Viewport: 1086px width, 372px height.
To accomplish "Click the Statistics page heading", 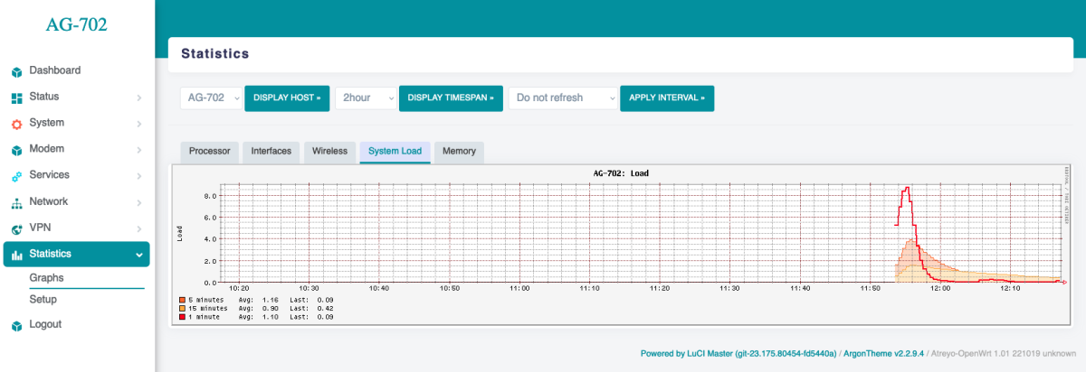I will point(214,54).
